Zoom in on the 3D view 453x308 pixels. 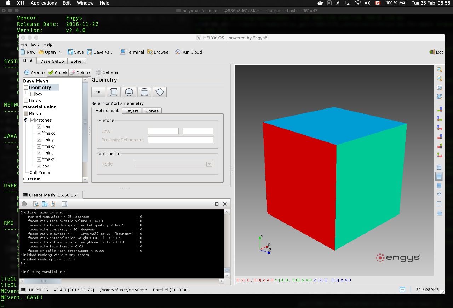(x=439, y=69)
